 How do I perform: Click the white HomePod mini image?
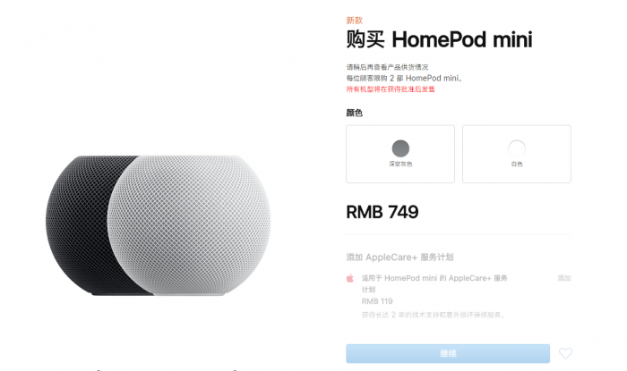coord(189,225)
